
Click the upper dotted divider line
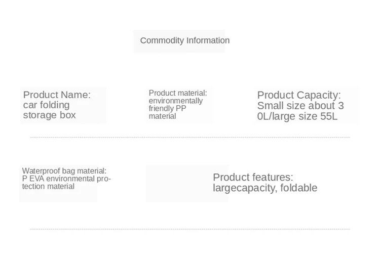[190, 137]
